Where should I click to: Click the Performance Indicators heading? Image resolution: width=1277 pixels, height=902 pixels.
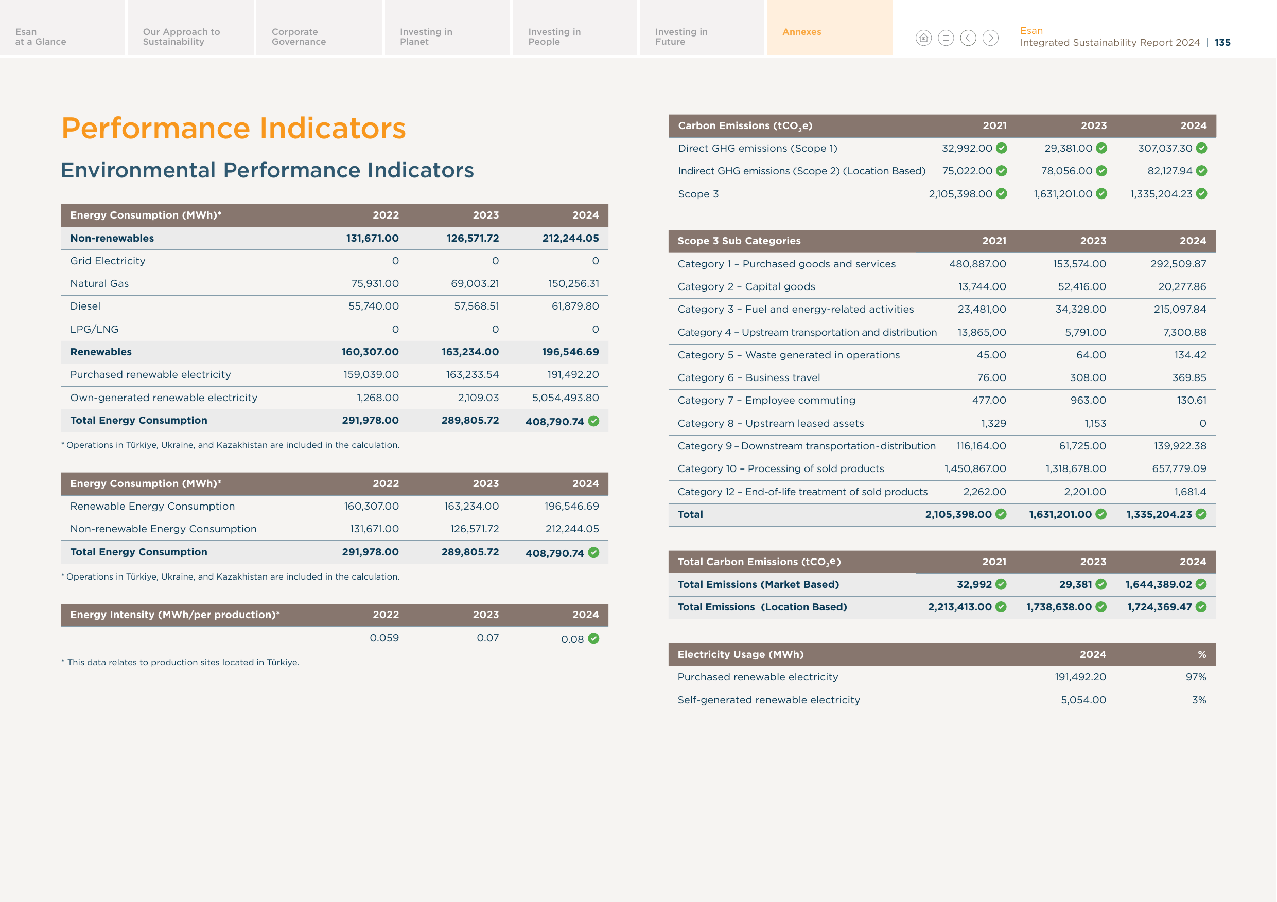234,129
